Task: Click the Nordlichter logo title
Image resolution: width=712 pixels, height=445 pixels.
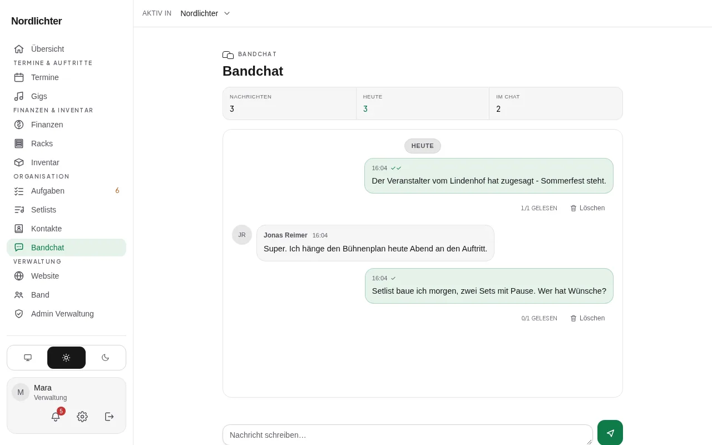Action: [37, 21]
